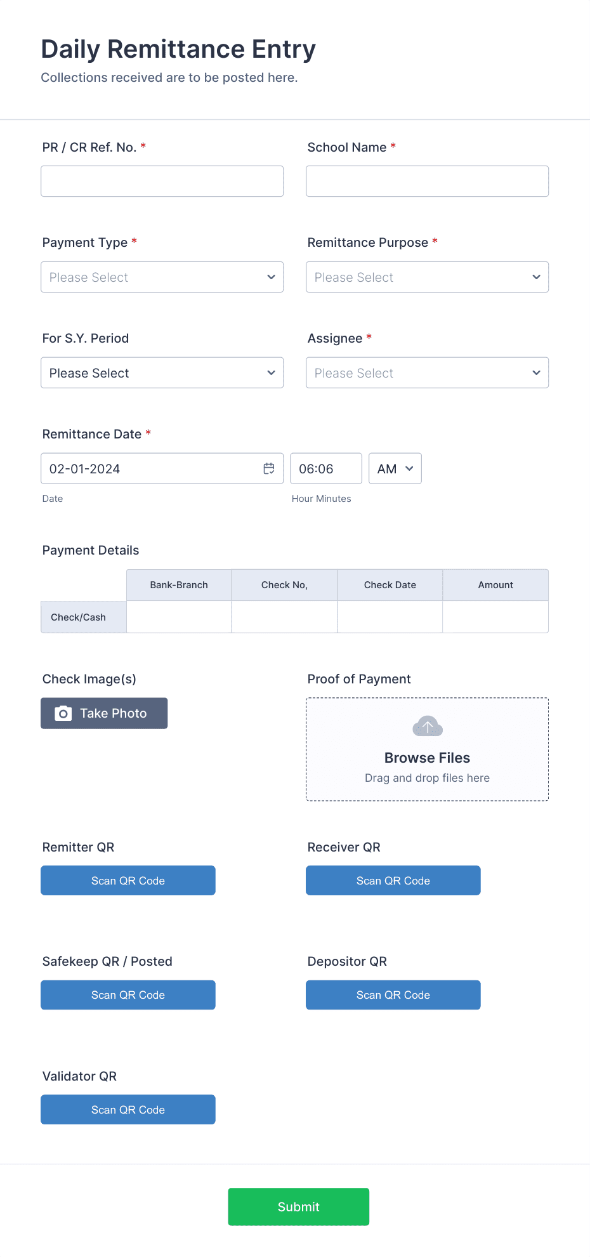Submit the remittance form
The width and height of the screenshot is (590, 1257).
[299, 1207]
